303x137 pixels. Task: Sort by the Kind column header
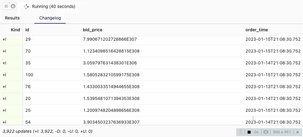click(x=15, y=30)
